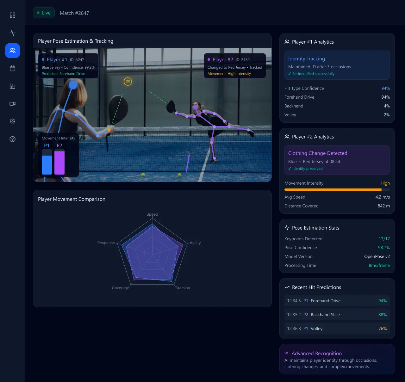The width and height of the screenshot is (405, 382).
Task: Select the 12:36.8 Volley prediction row
Action: pos(337,329)
